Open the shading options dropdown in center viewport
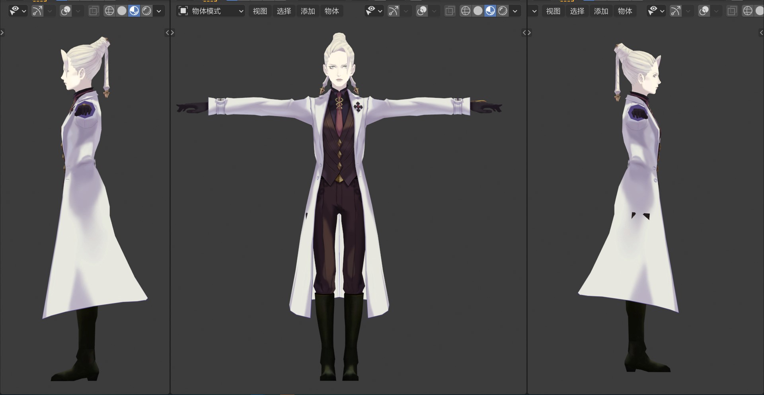 (x=515, y=11)
